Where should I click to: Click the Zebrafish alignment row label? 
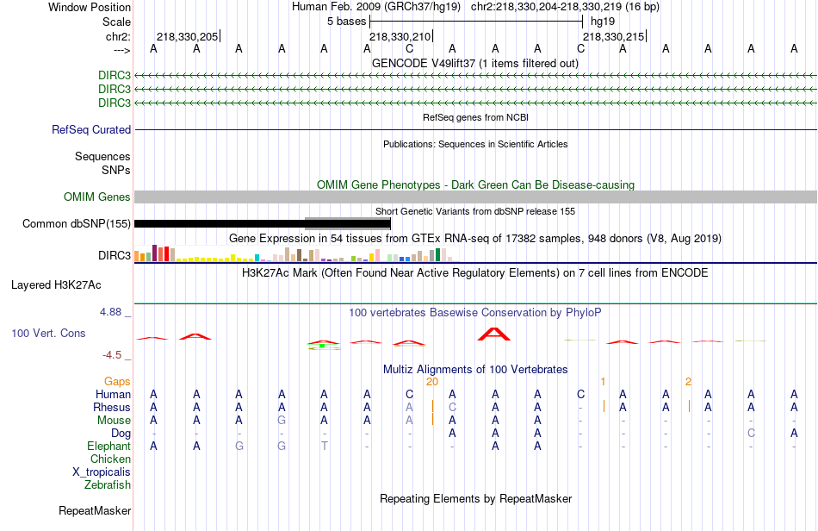[108, 484]
